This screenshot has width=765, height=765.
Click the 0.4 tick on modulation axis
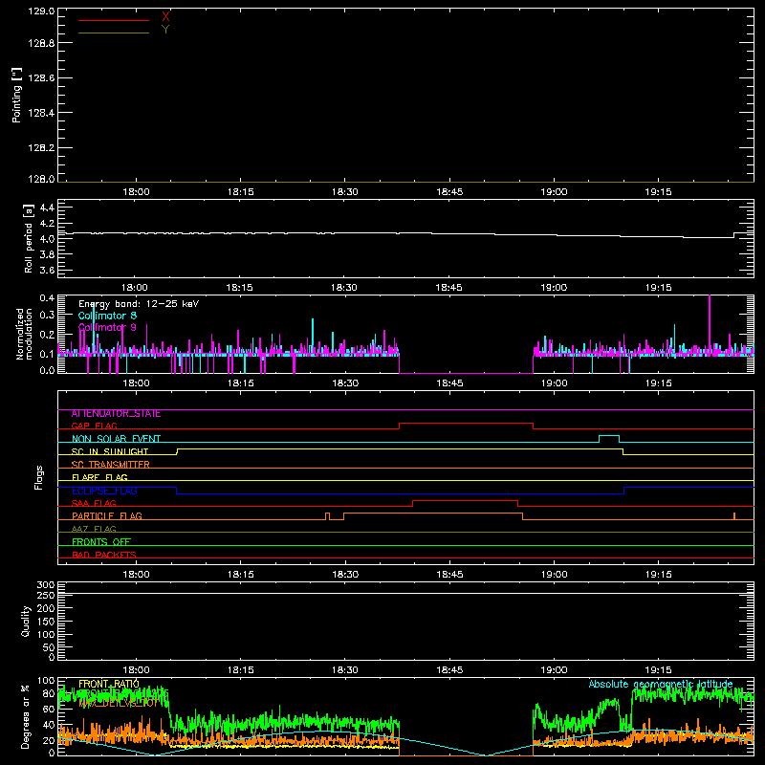pyautogui.click(x=47, y=297)
